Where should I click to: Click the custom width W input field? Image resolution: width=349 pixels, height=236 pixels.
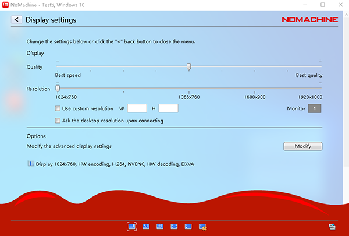pyautogui.click(x=137, y=108)
